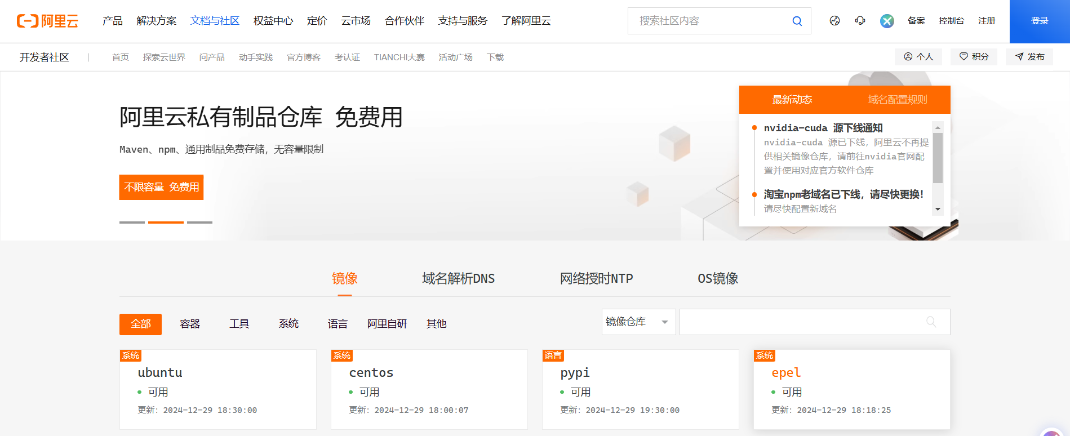Select the 网络授时NTP tab
1070x436 pixels.
(x=597, y=278)
